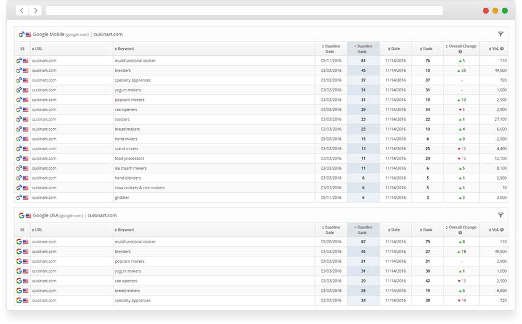
Task: Sort Google USA table by Rank column
Action: (x=427, y=230)
